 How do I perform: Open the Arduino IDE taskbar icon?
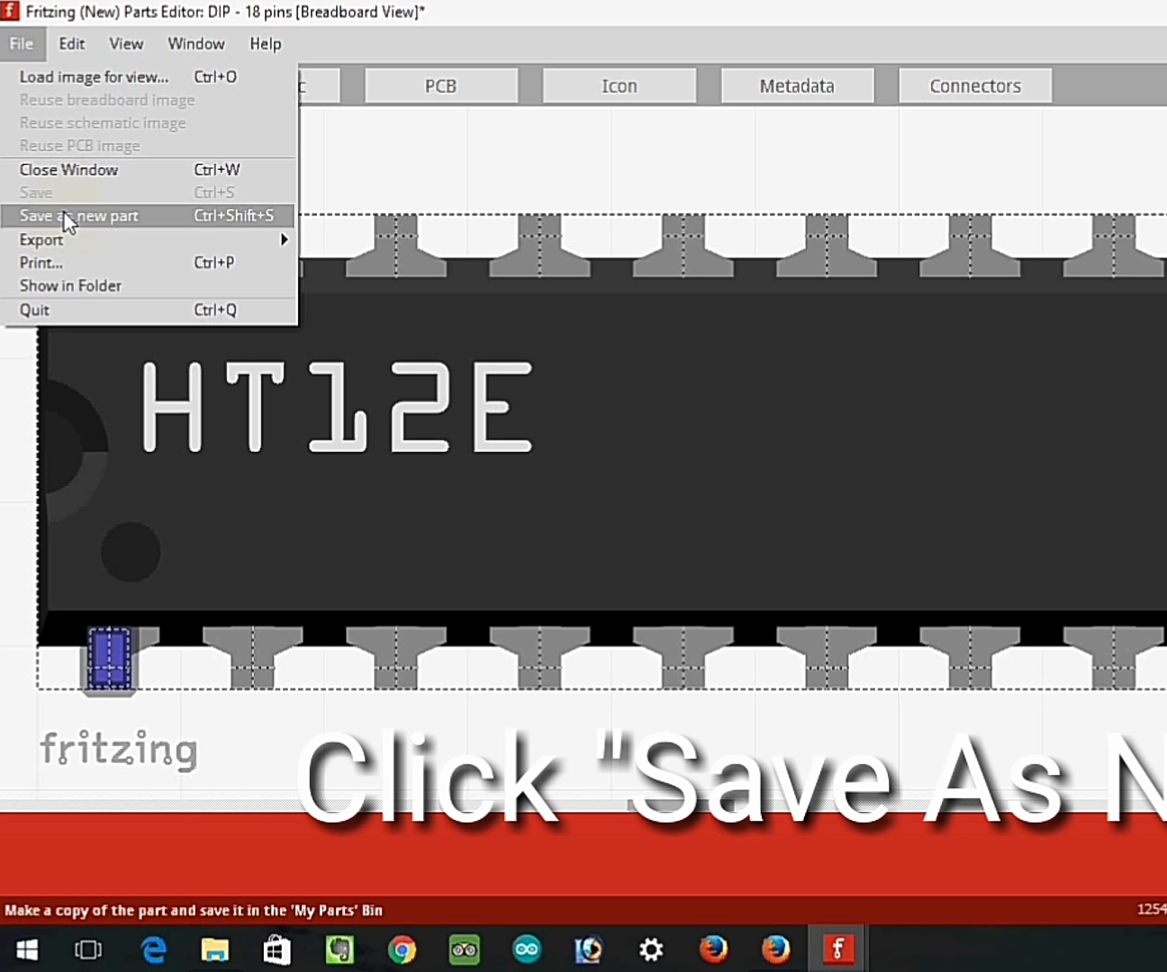527,949
